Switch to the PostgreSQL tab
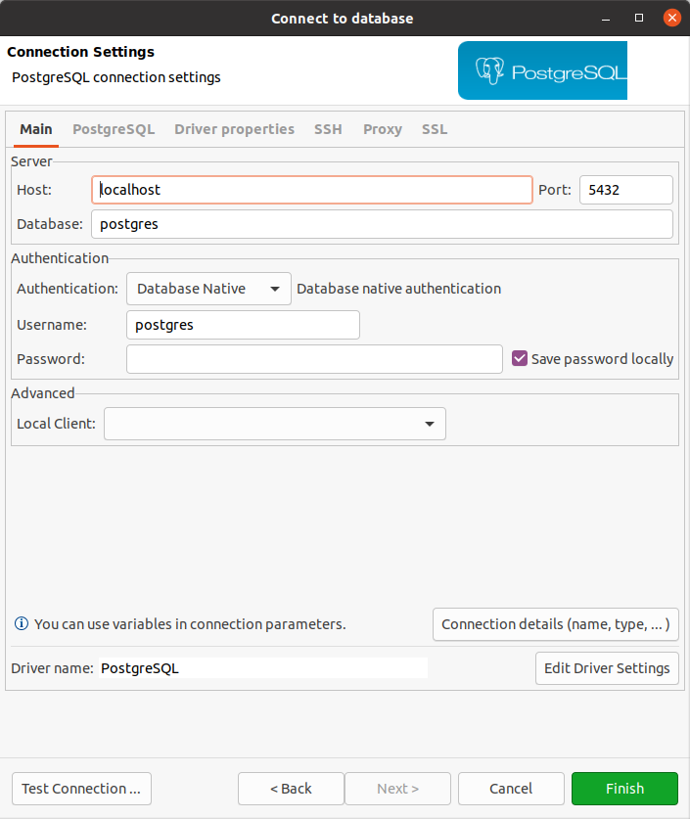This screenshot has width=690, height=819. click(x=114, y=129)
